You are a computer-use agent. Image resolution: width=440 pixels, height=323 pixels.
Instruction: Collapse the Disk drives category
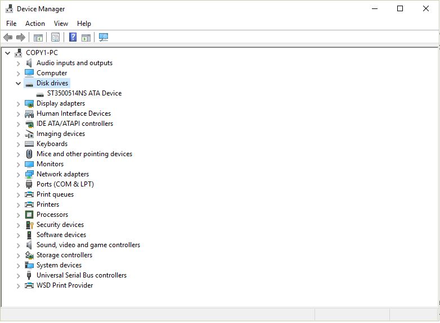coord(18,83)
